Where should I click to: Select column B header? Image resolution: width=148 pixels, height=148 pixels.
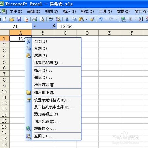[43, 33]
